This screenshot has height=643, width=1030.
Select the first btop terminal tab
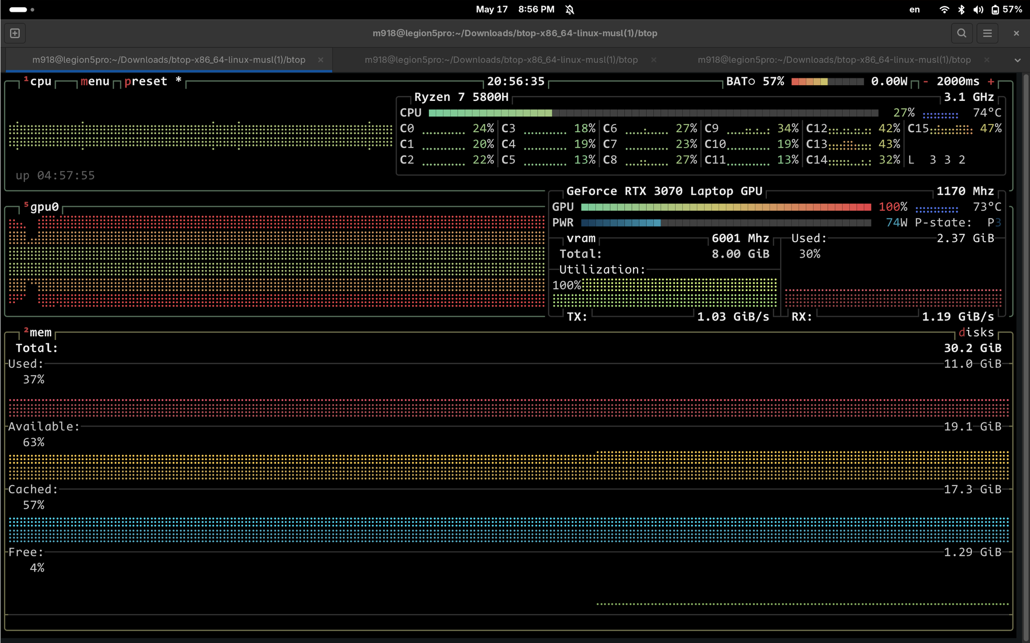click(169, 60)
